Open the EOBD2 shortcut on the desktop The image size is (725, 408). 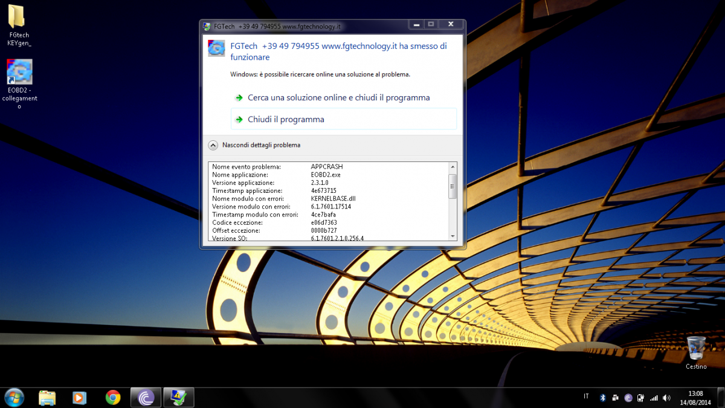coord(19,84)
